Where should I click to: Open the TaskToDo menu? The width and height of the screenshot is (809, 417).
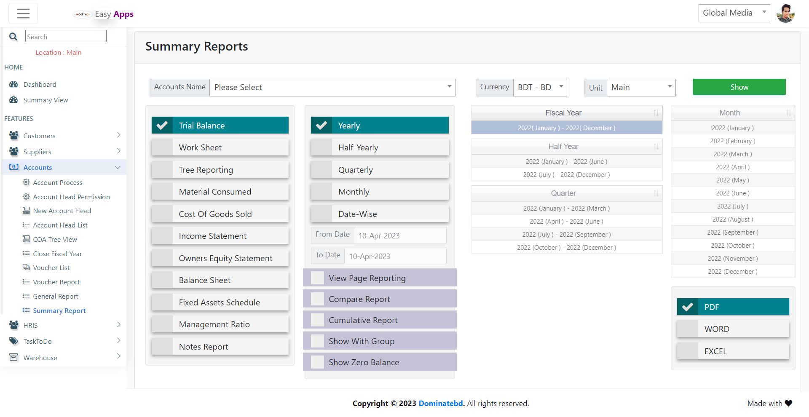point(38,341)
